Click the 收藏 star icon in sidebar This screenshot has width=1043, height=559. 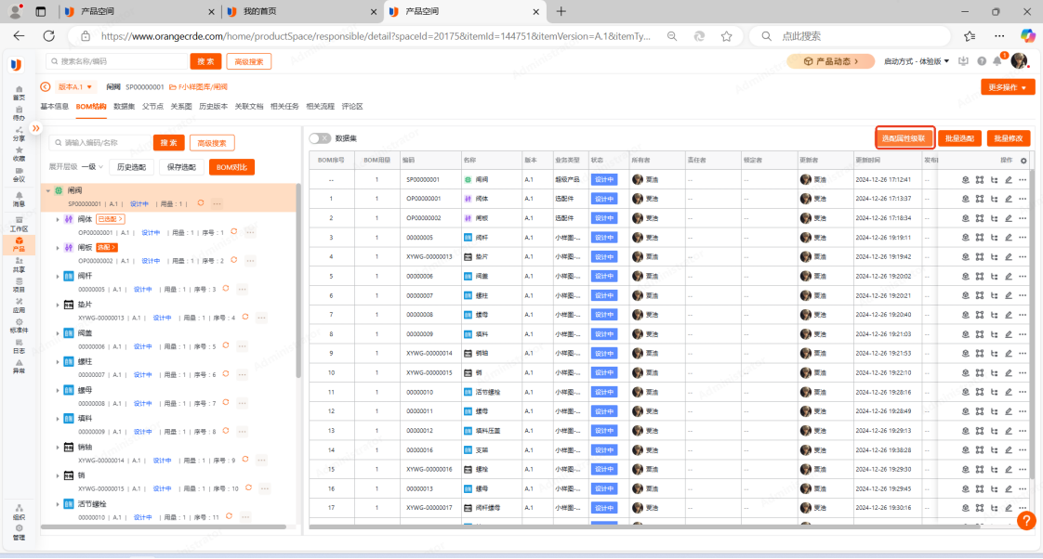coord(18,153)
